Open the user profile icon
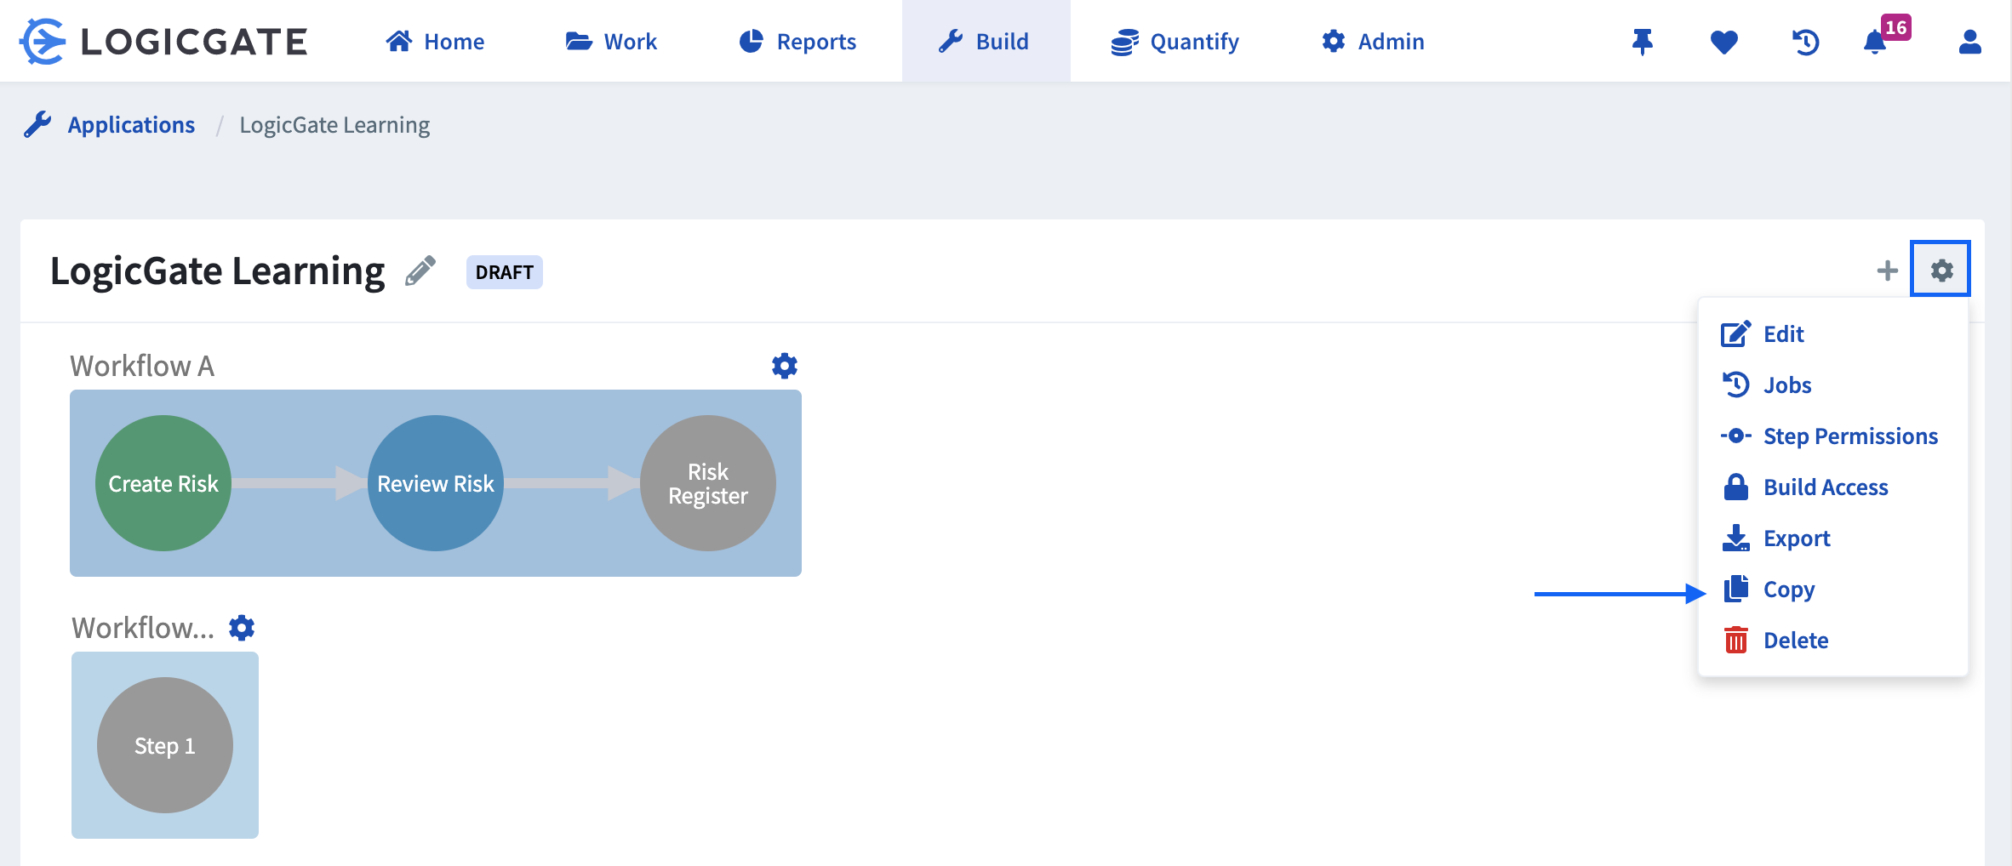 coord(1969,42)
